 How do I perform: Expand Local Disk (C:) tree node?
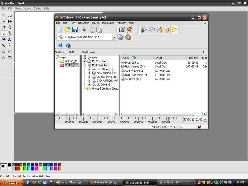pos(89,69)
